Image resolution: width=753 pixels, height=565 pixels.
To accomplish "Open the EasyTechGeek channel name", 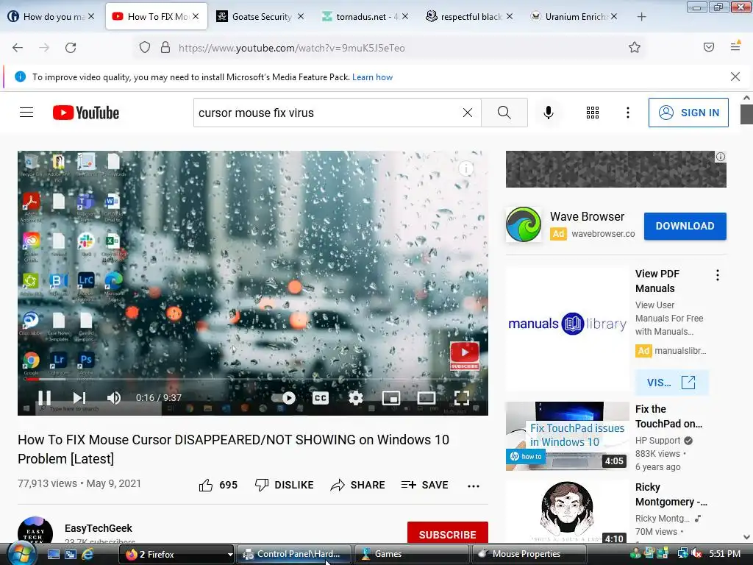I will [99, 528].
